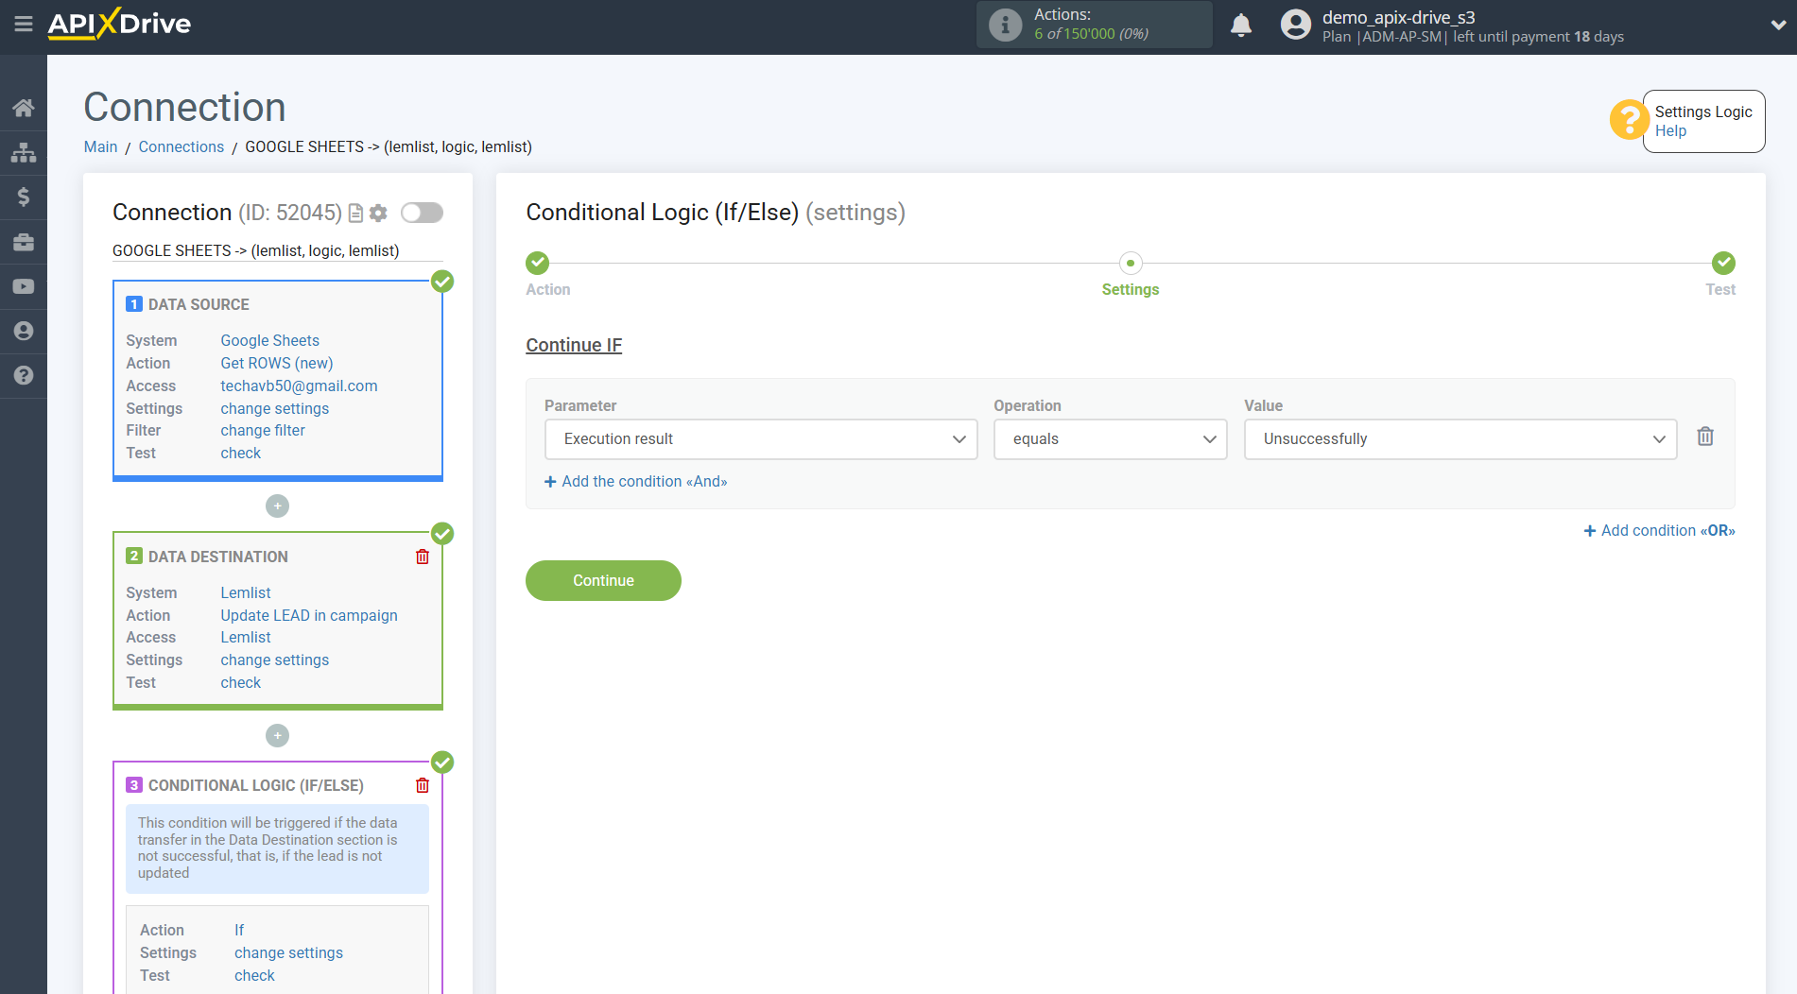Click check in Data Source
Image resolution: width=1797 pixels, height=994 pixels.
tap(241, 453)
